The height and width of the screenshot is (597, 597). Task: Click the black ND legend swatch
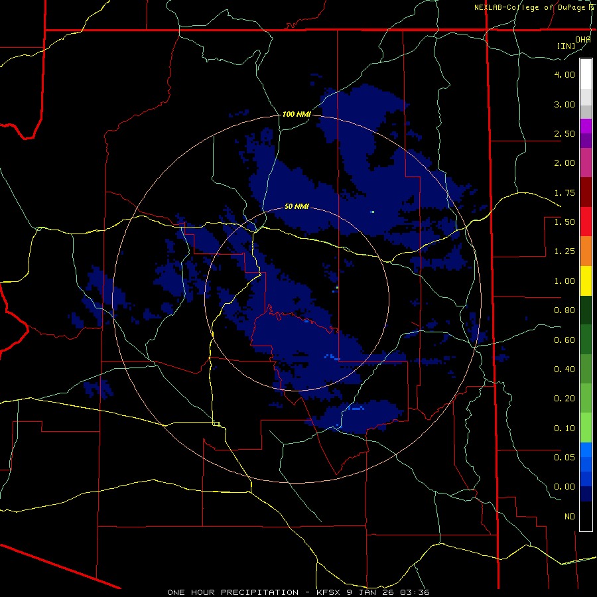586,516
